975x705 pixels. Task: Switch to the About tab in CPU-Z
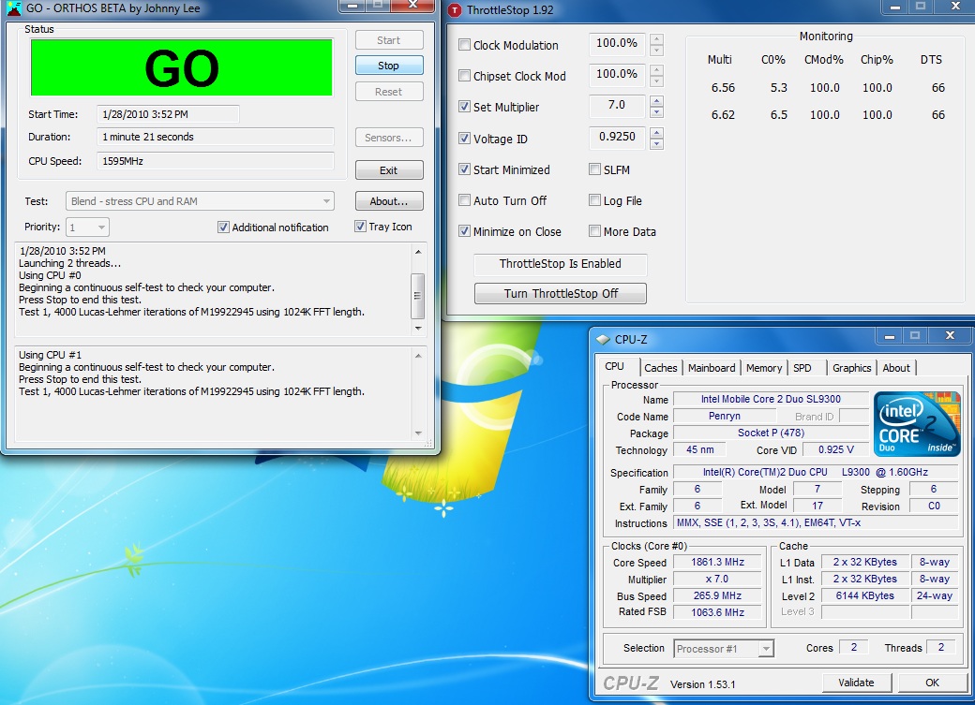click(896, 368)
